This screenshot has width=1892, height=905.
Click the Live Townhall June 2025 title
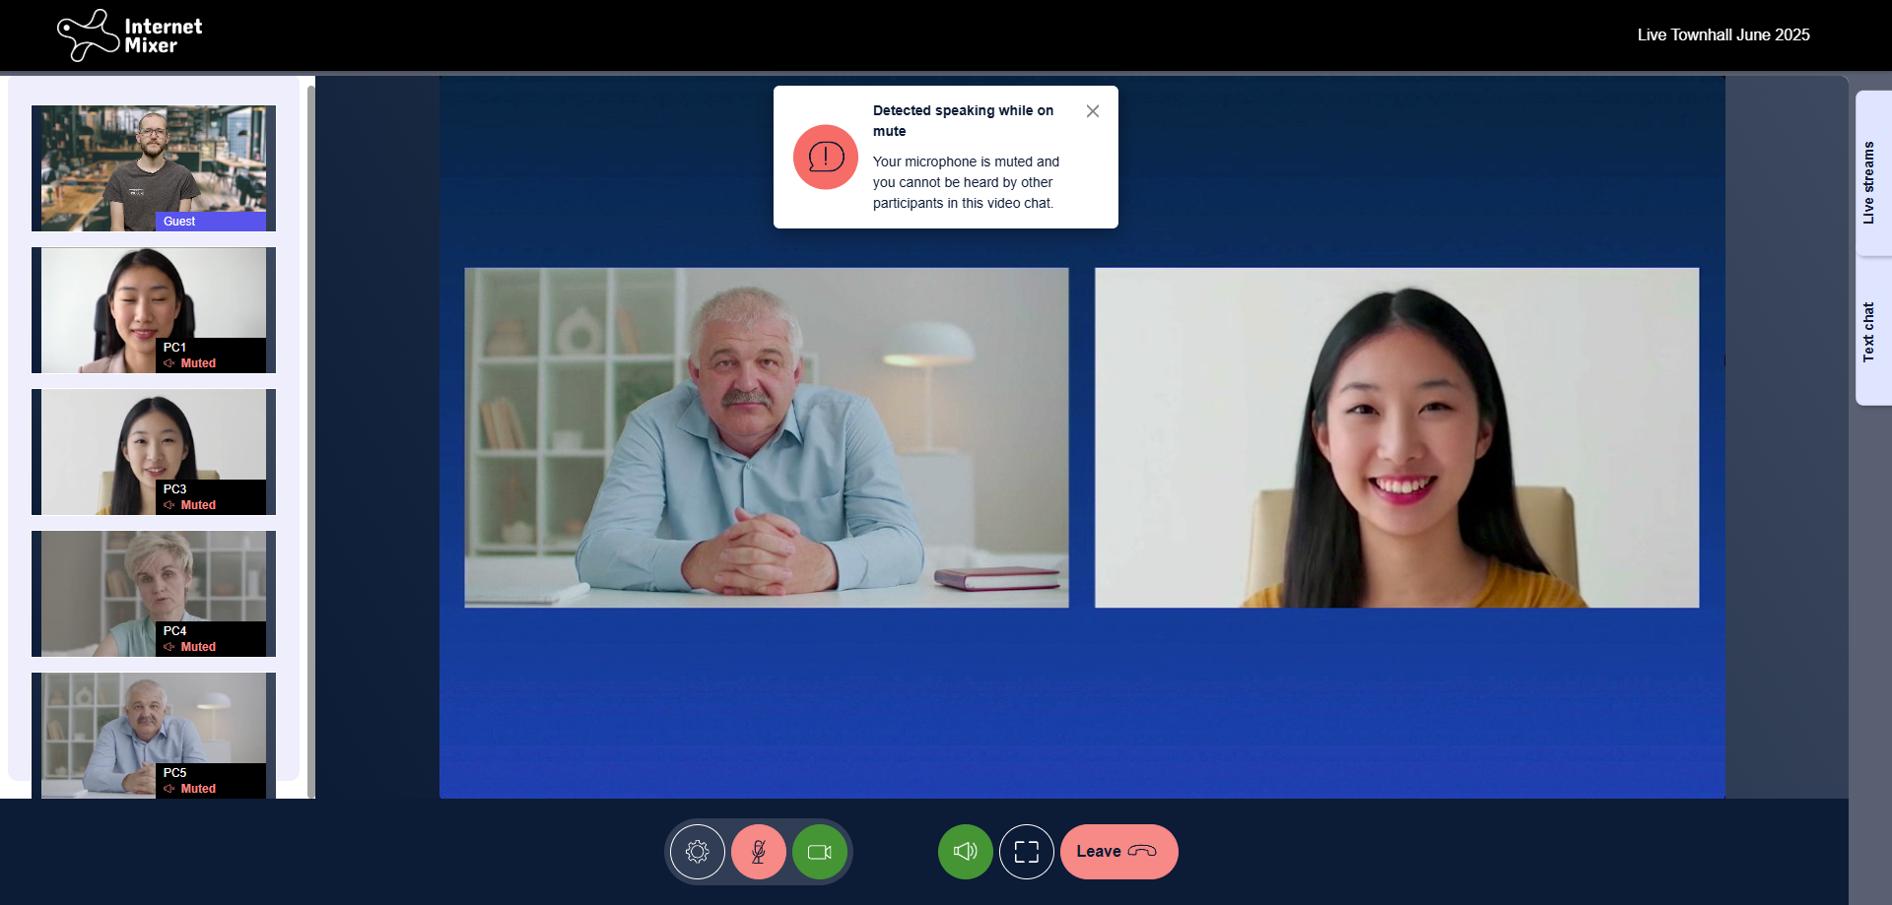coord(1723,35)
